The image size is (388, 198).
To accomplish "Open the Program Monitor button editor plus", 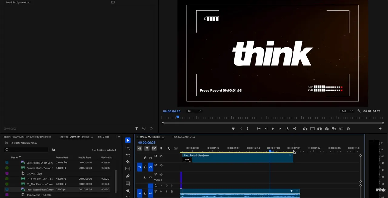I will point(380,129).
